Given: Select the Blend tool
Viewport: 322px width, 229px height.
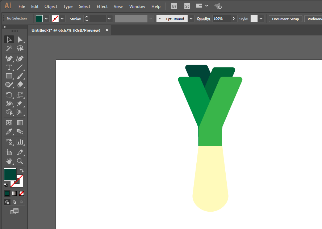Looking at the screenshot, I should (20, 131).
